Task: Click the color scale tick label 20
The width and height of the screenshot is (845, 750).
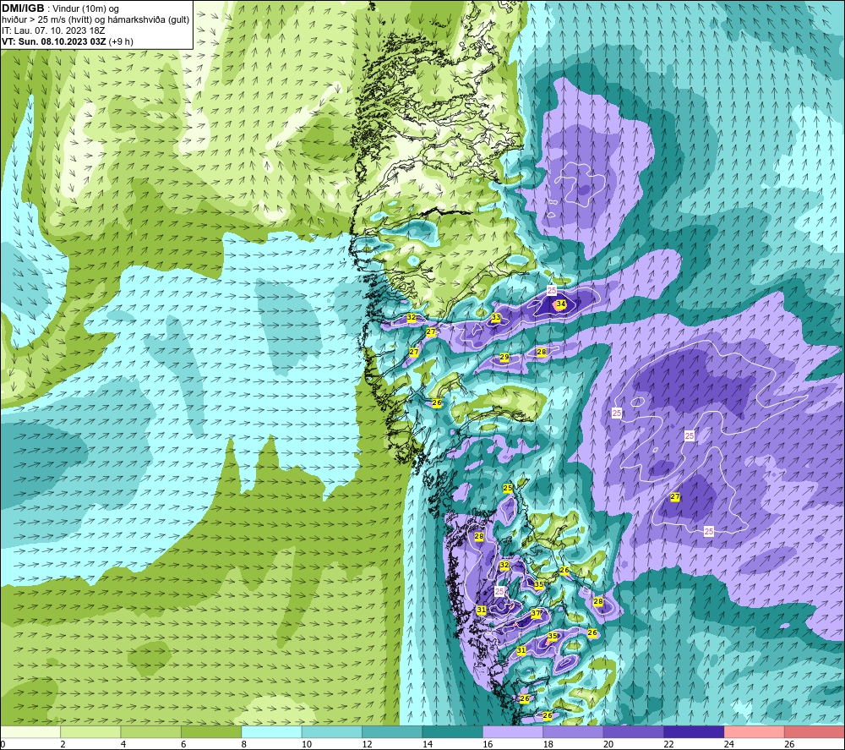Action: pyautogui.click(x=608, y=744)
